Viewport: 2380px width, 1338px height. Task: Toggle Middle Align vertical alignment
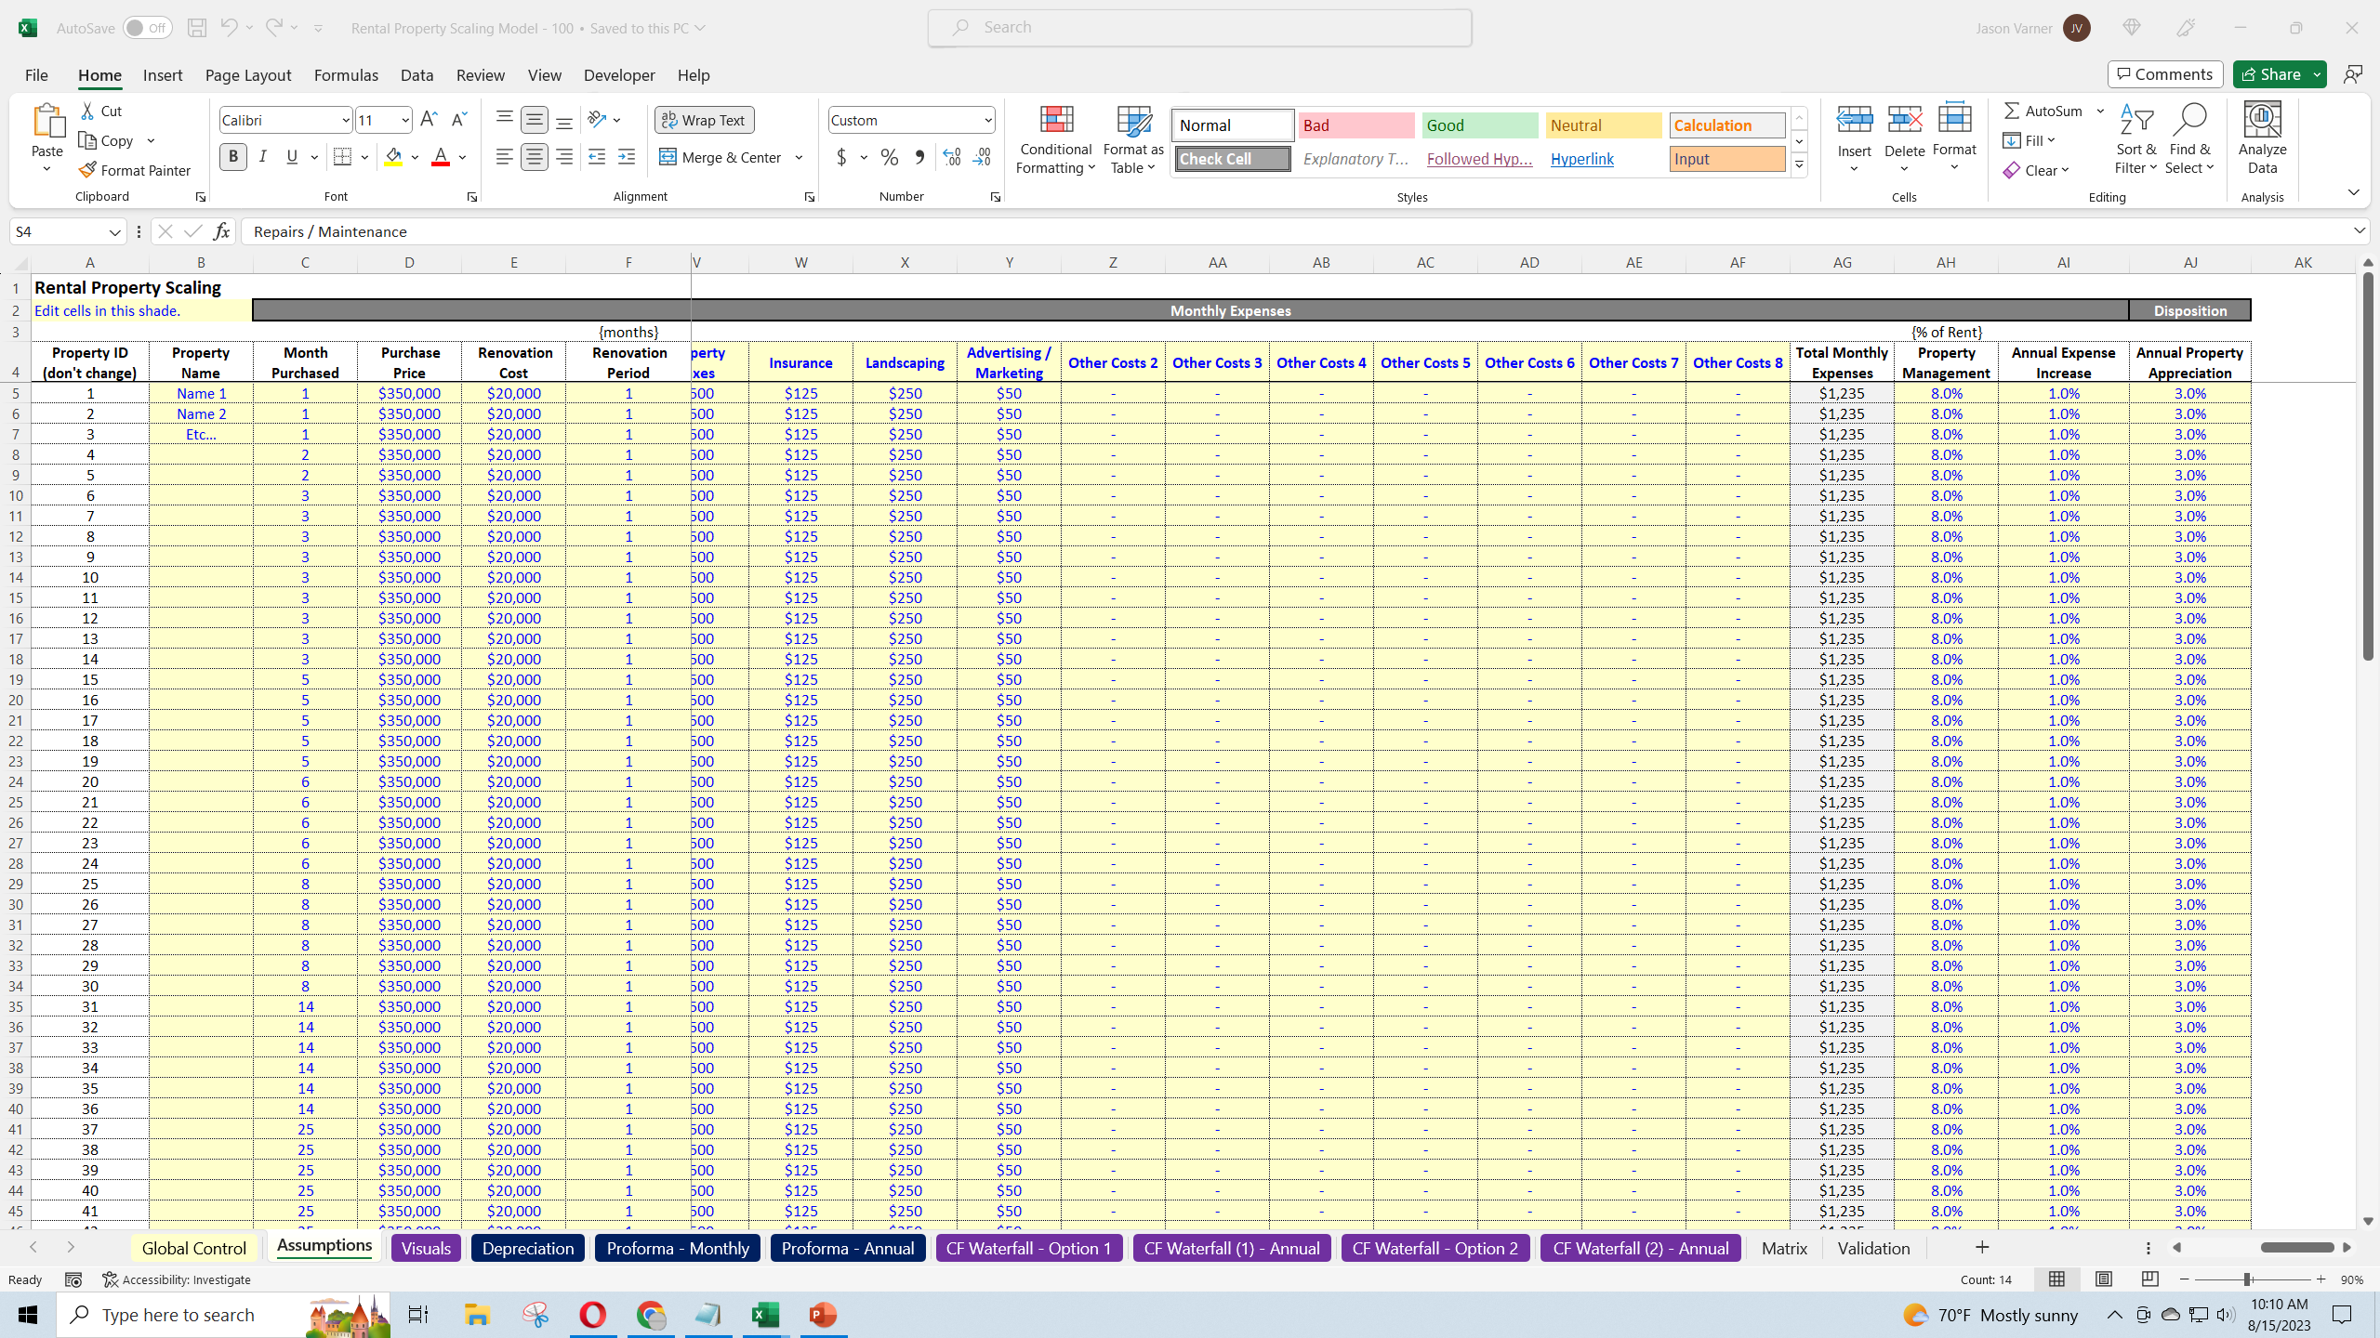click(x=534, y=120)
